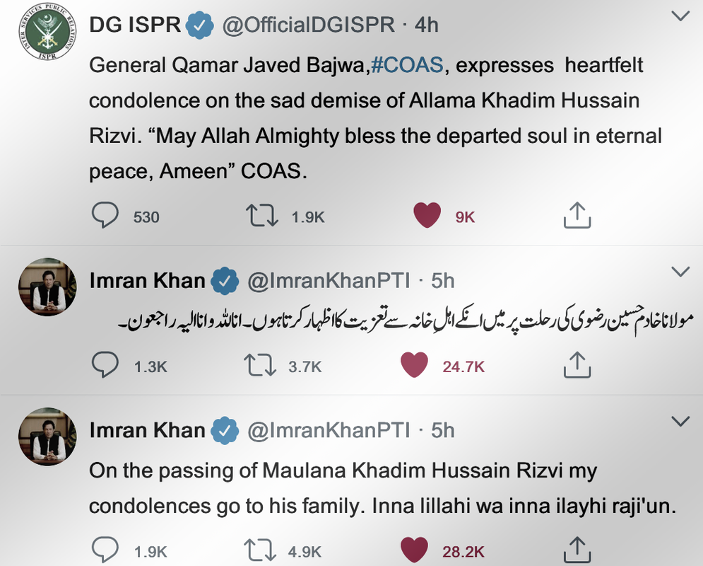Open the DG ISPR tweet options chevron
This screenshot has height=566, width=703.
point(679,16)
